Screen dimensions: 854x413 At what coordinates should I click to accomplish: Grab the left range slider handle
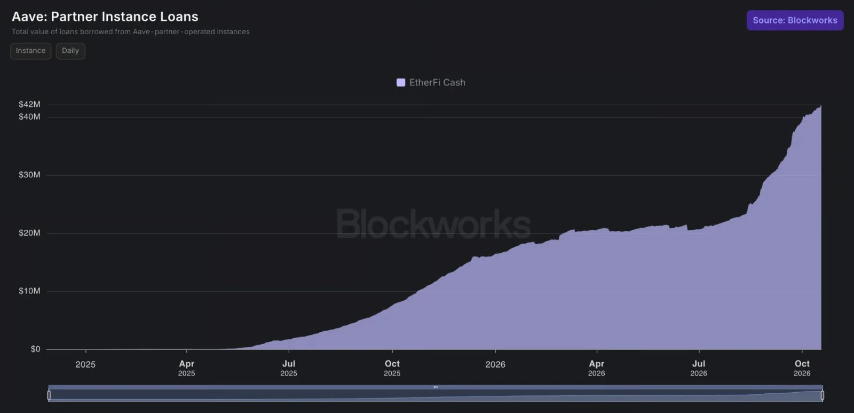[x=49, y=395]
